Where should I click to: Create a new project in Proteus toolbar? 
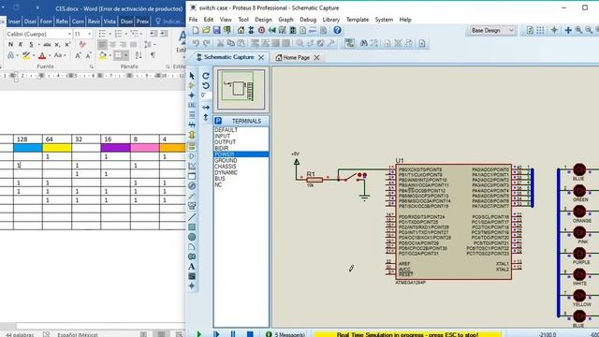(196, 30)
